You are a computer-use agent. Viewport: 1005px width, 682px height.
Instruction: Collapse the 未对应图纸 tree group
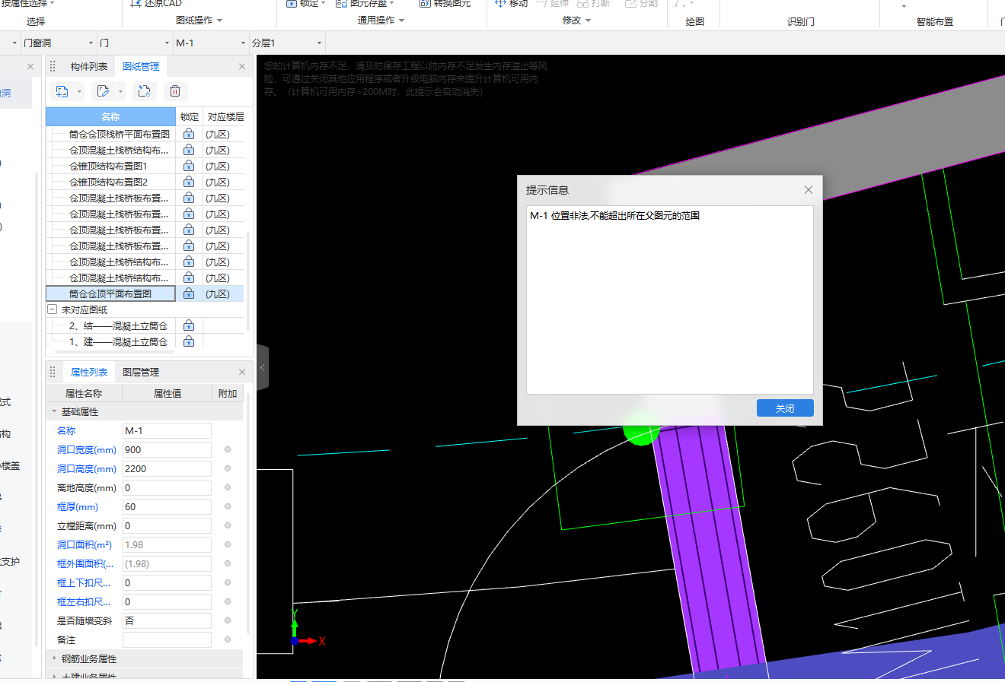click(53, 310)
